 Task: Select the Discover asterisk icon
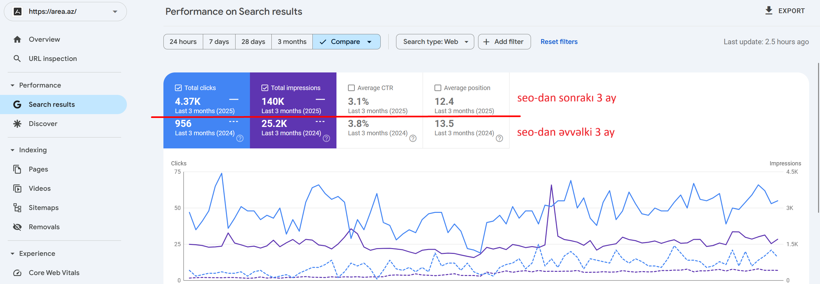(x=17, y=124)
